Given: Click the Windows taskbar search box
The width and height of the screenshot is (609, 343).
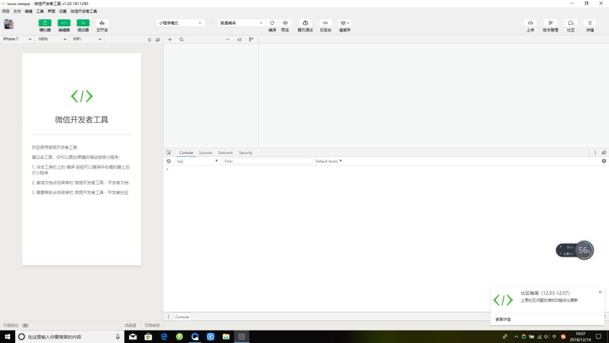Looking at the screenshot, I should click(x=70, y=337).
